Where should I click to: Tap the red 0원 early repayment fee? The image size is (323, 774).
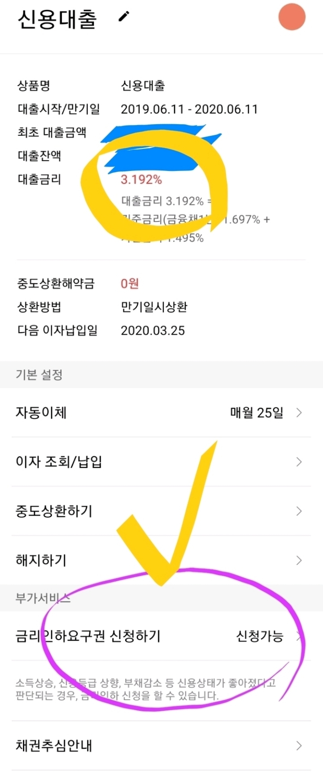tap(130, 283)
